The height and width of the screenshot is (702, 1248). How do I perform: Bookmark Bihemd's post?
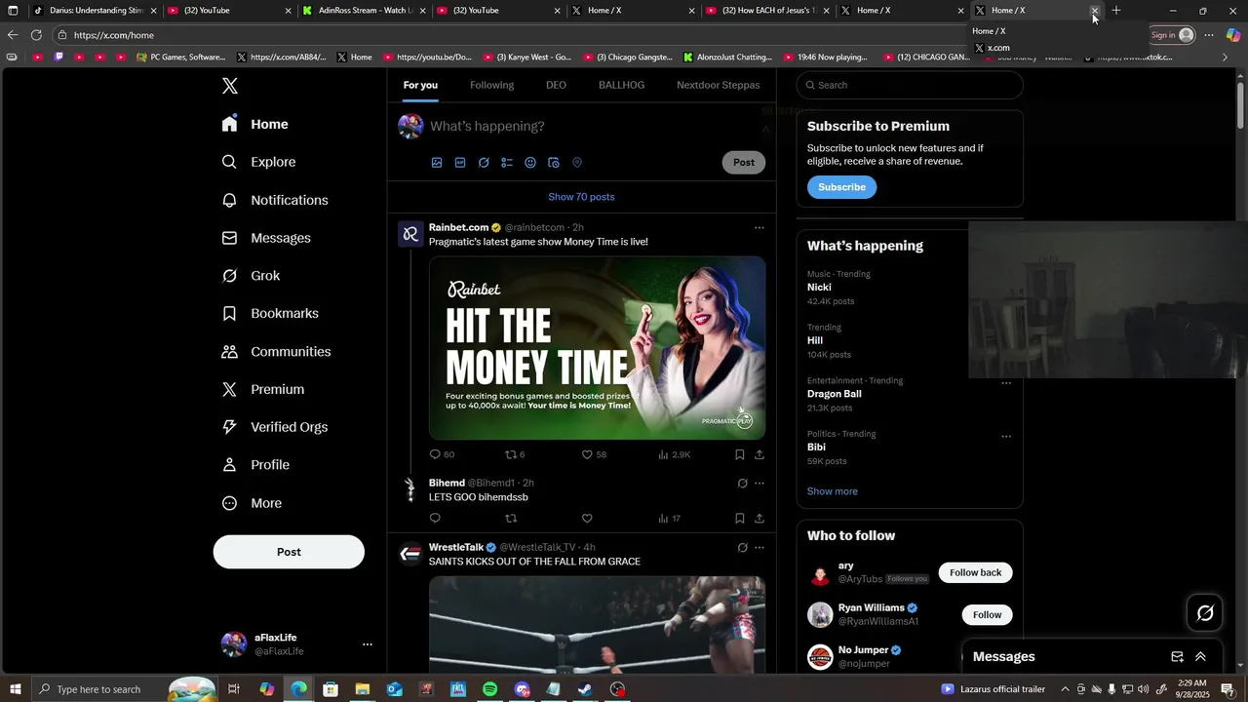[x=740, y=519]
